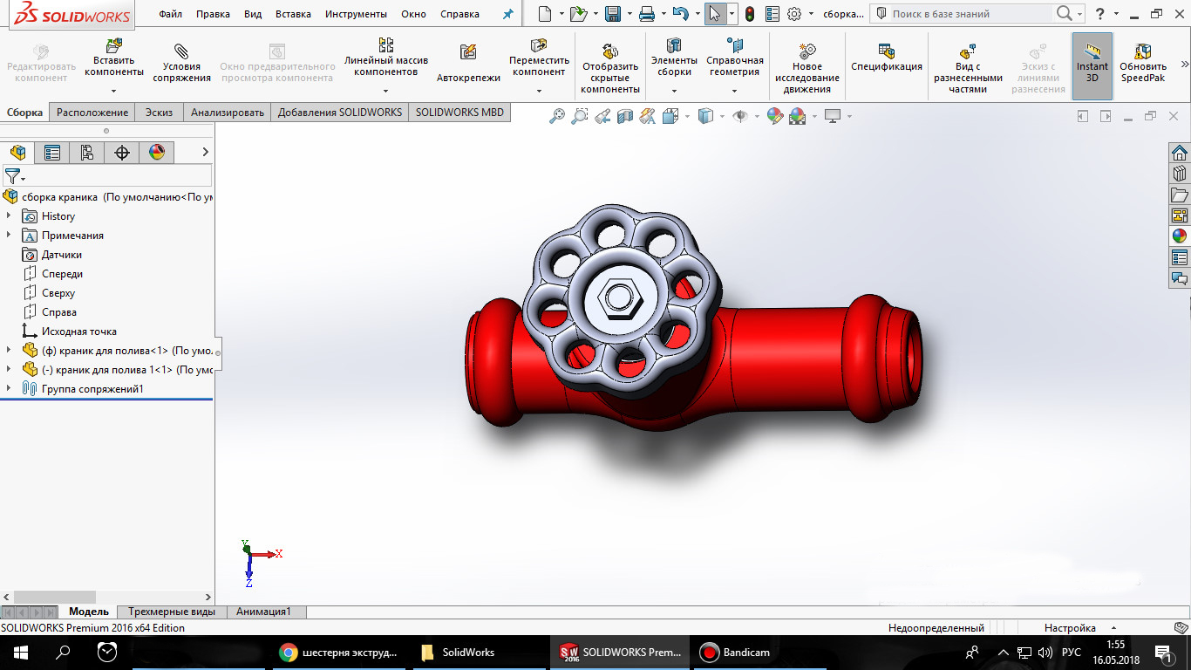1191x670 pixels.
Task: Open PropertyManager tab in the left panel
Action: pos(52,153)
